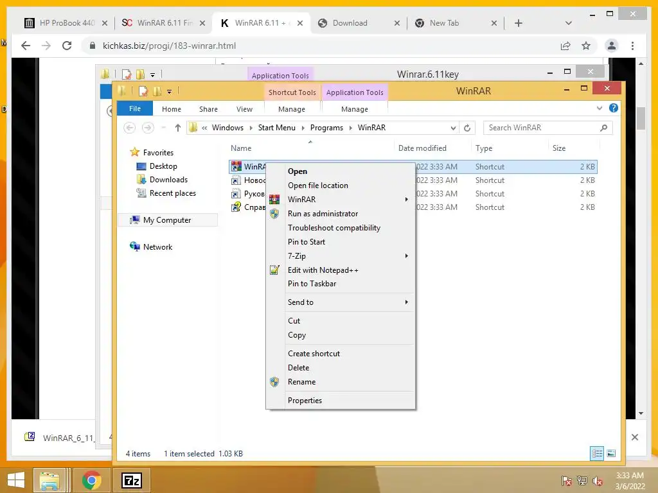Open the Explorer help question-mark icon

pos(614,108)
